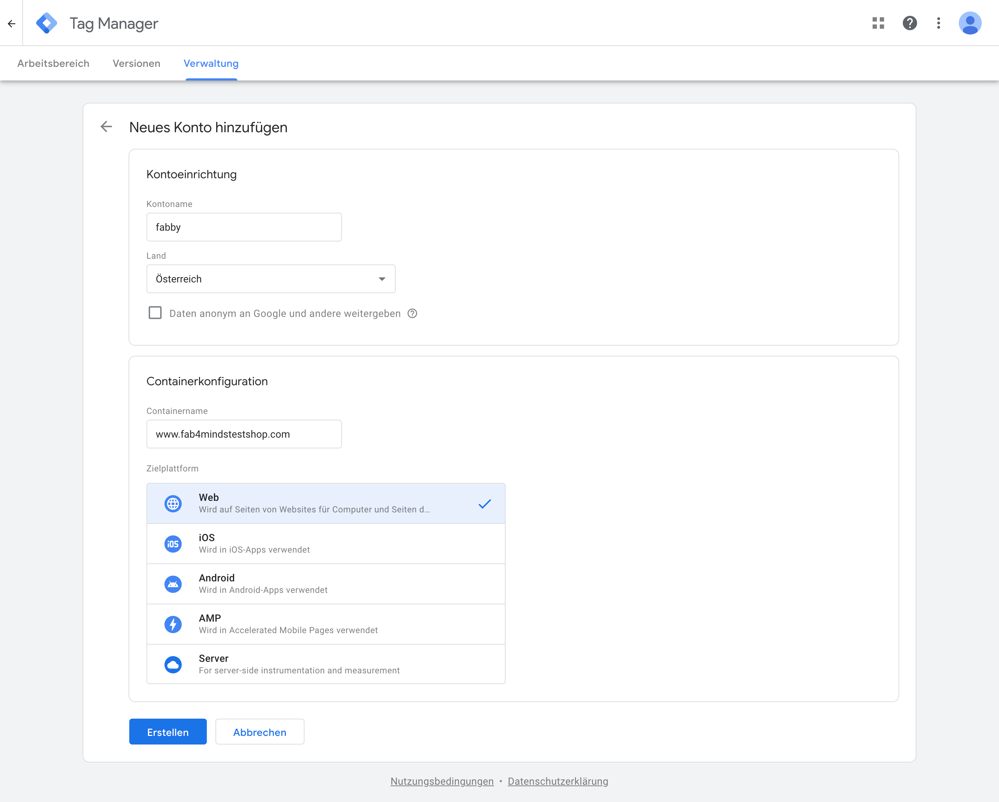Open the Google apps grid icon

[878, 23]
